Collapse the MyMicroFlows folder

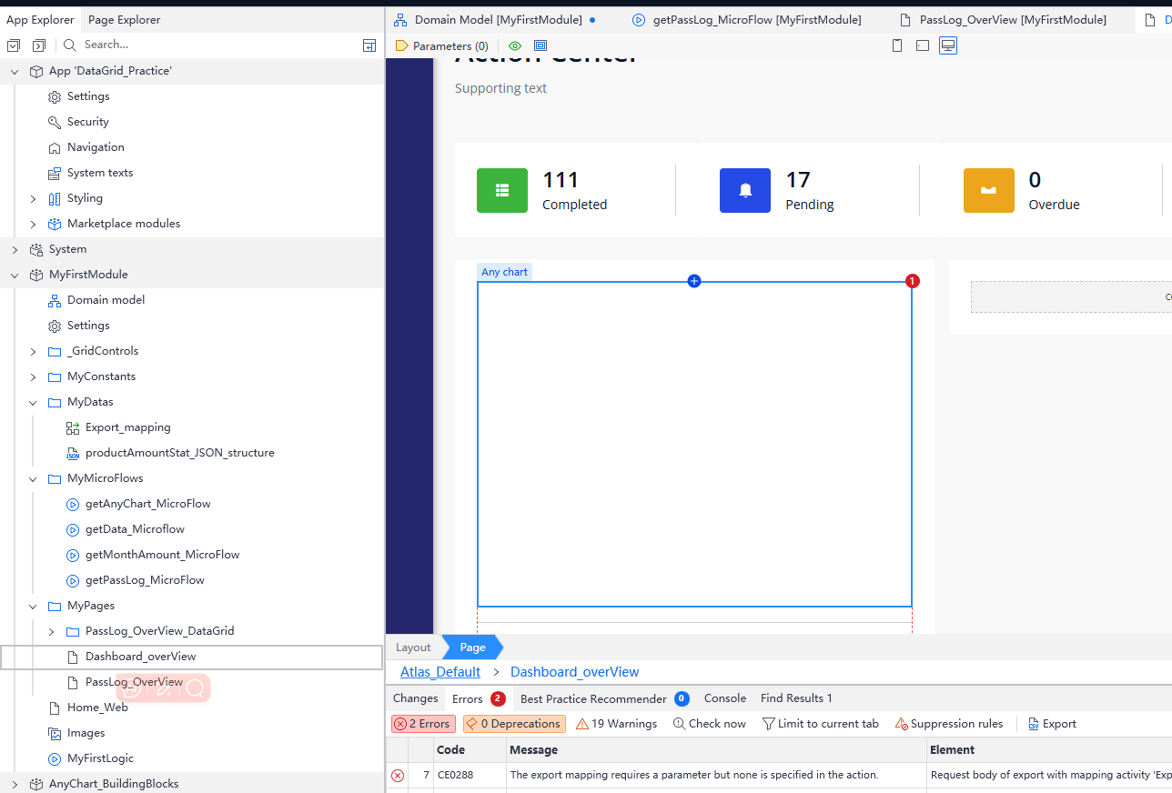click(x=33, y=478)
